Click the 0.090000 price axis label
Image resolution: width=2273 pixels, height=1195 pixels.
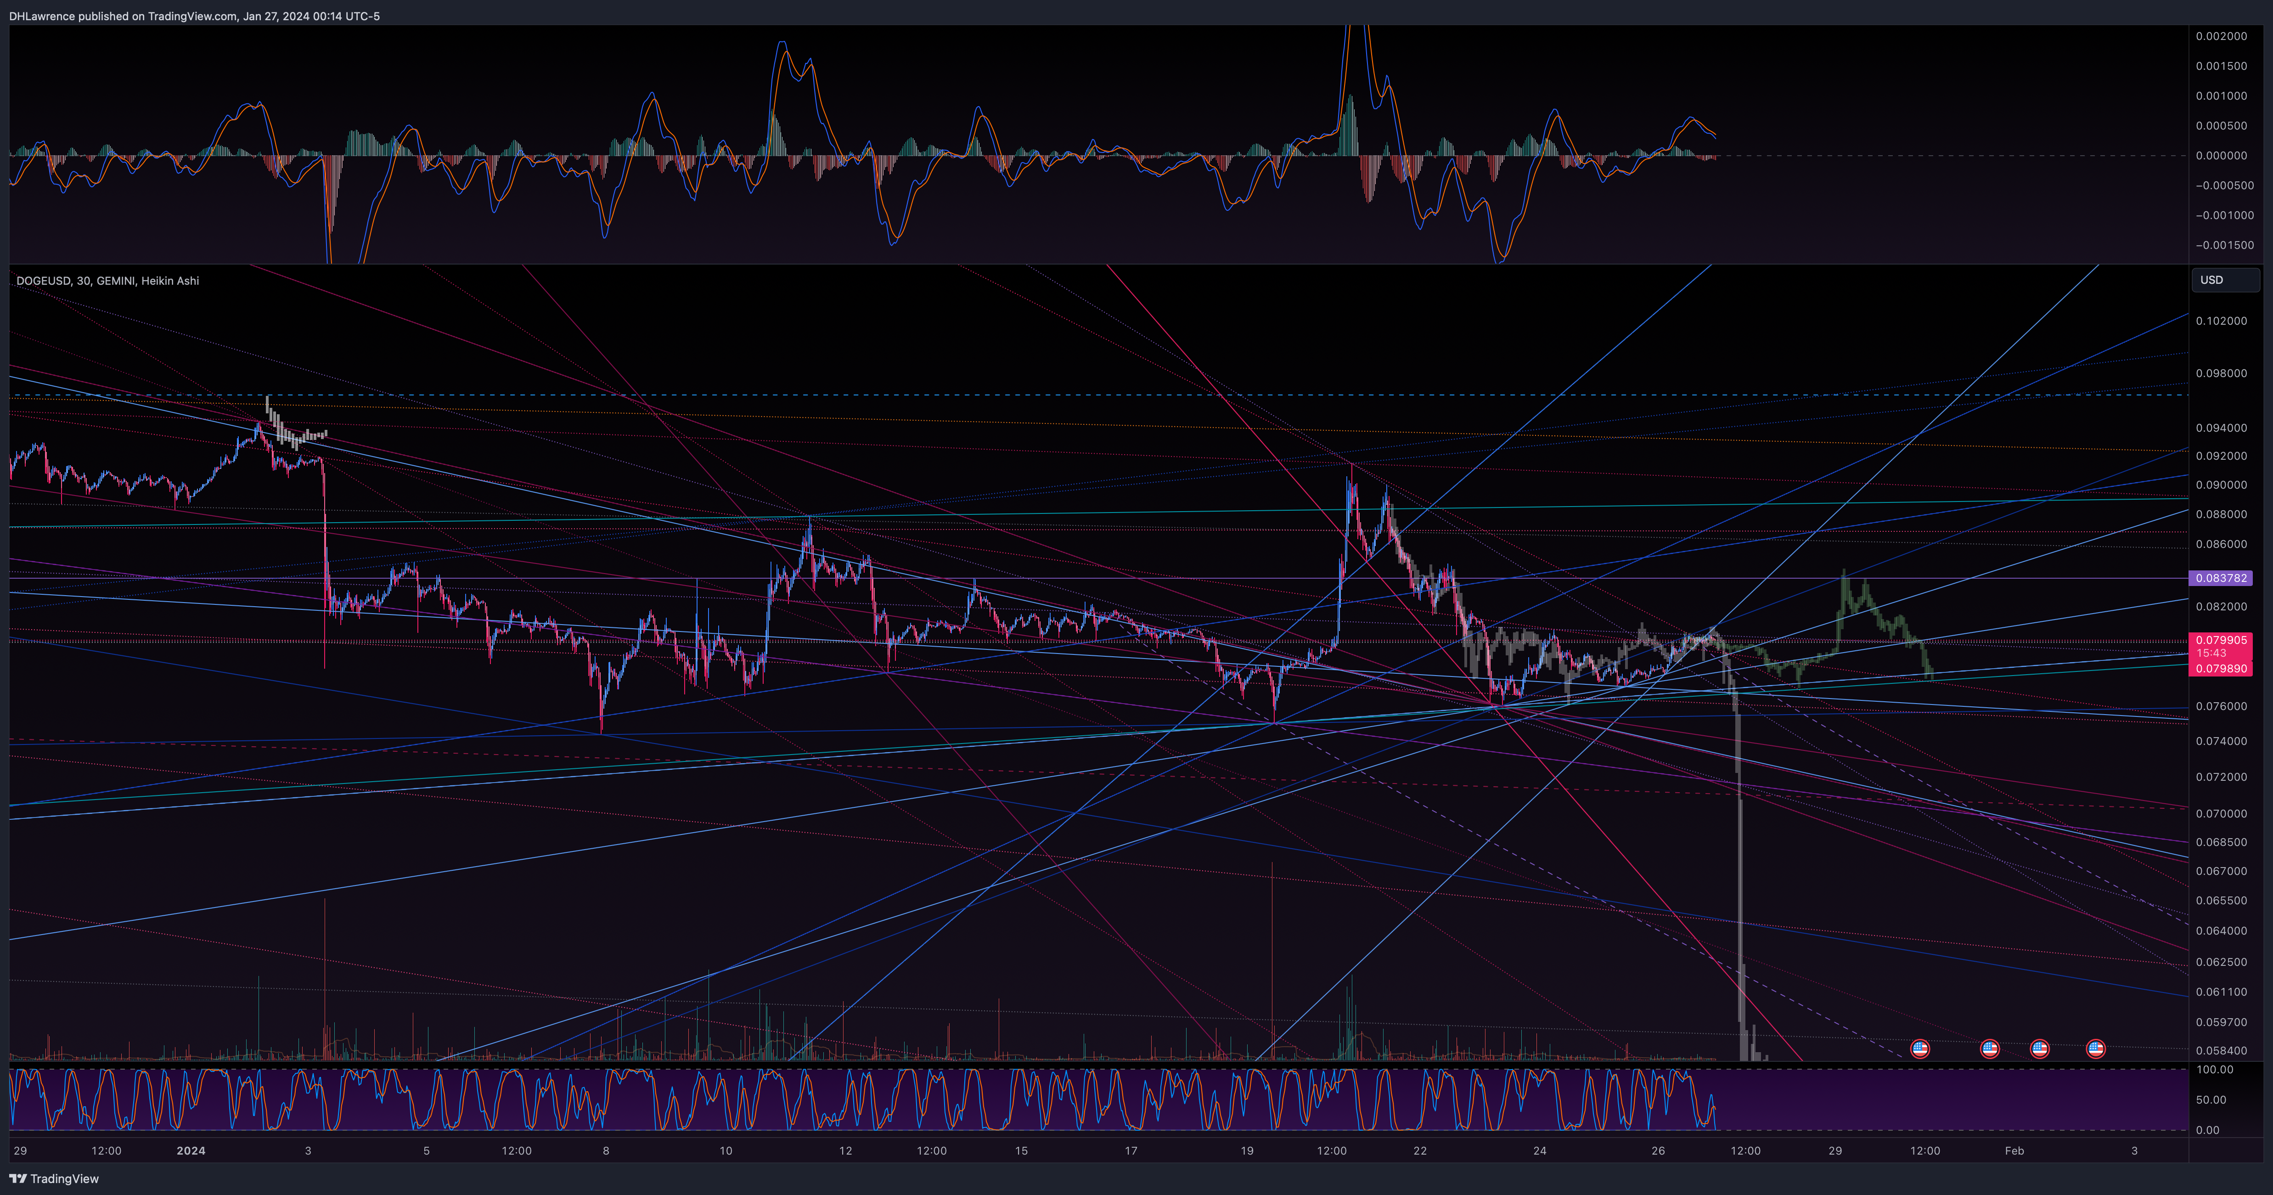pyautogui.click(x=2221, y=485)
